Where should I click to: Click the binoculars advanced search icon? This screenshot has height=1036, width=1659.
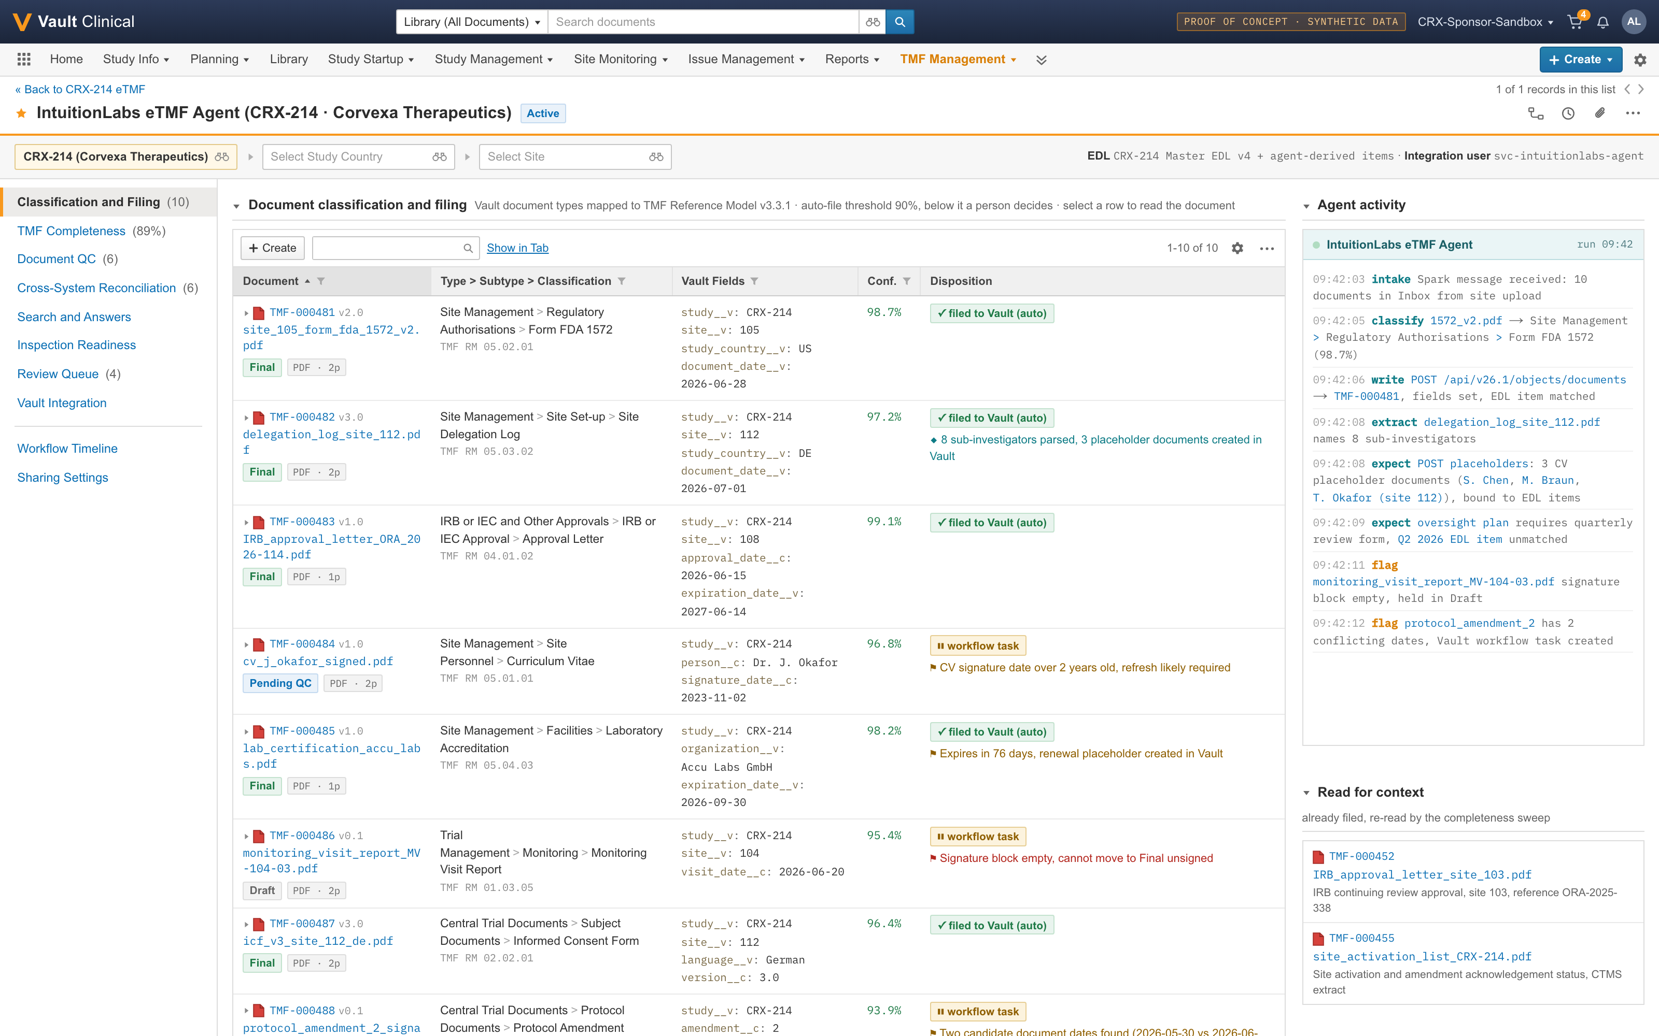point(872,22)
